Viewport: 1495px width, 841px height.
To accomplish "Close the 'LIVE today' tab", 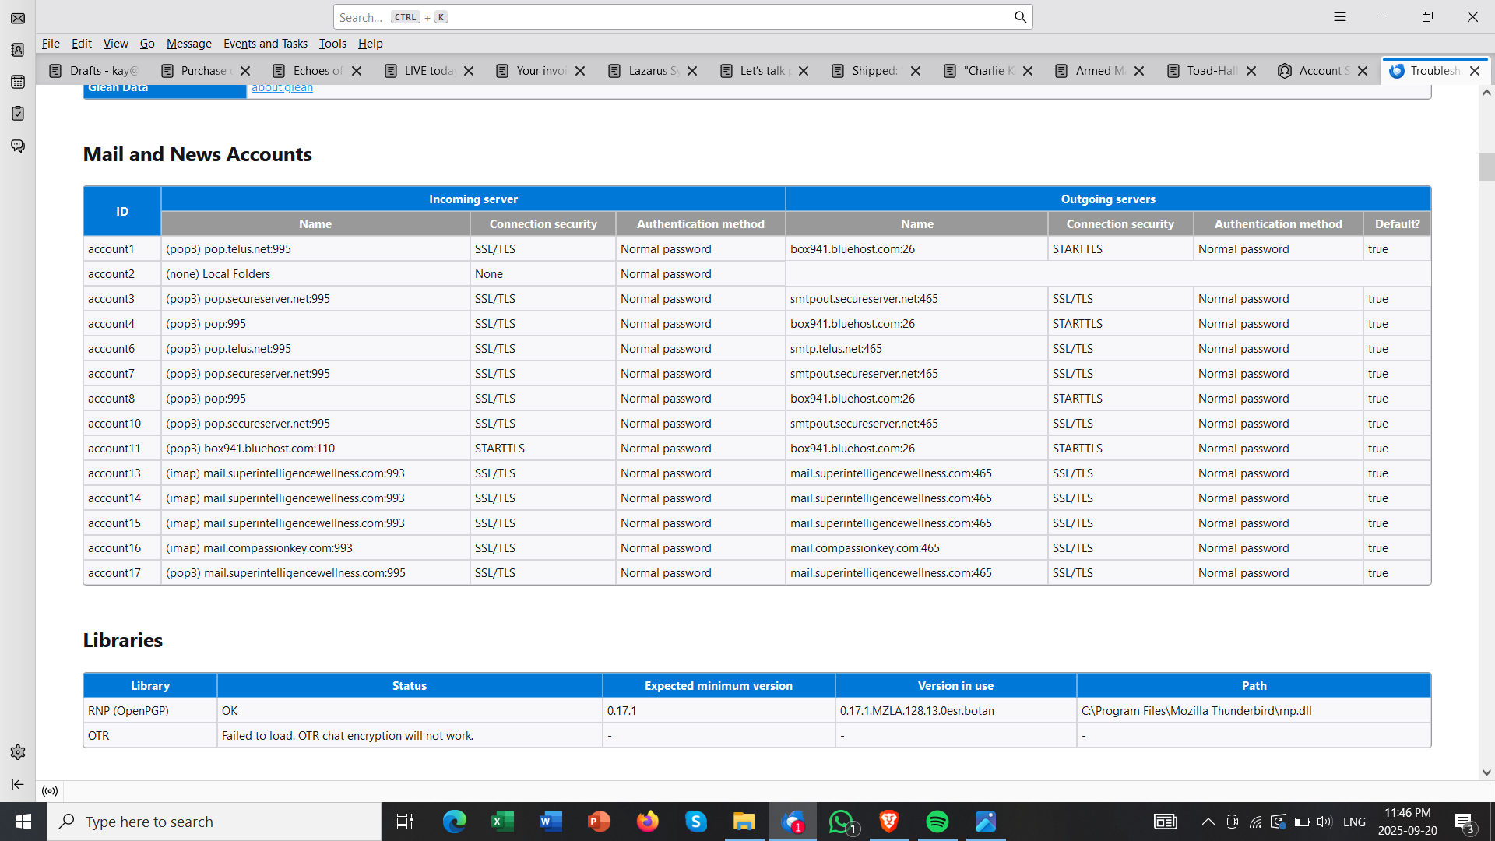I will point(469,71).
